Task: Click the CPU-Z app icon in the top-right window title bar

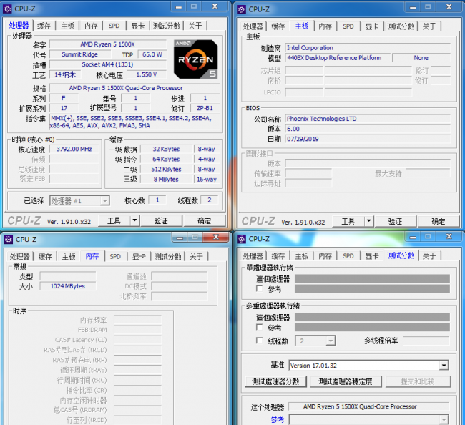Action: [241, 9]
